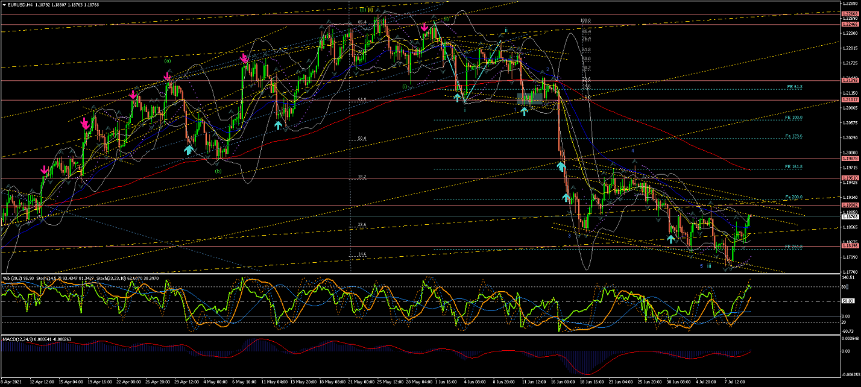Screen dimensions: 861x387
Task: Click the 100.0 Fibonacci retracement label
Action: [585, 20]
